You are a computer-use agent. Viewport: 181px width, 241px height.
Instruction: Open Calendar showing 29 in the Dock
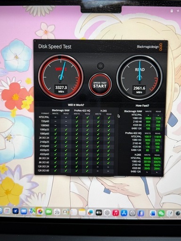tap(57, 212)
